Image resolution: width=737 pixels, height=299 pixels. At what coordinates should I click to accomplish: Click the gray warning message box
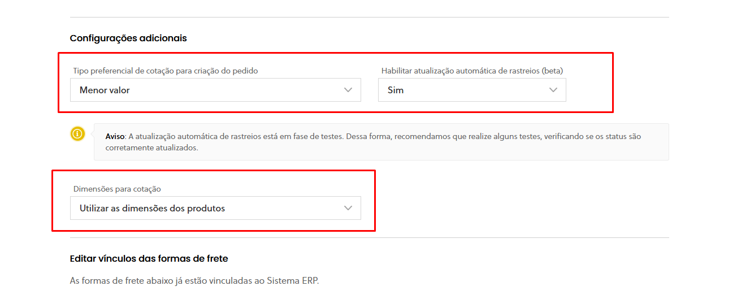pyautogui.click(x=381, y=142)
